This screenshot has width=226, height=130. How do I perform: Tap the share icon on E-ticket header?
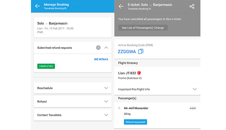[x=192, y=6]
